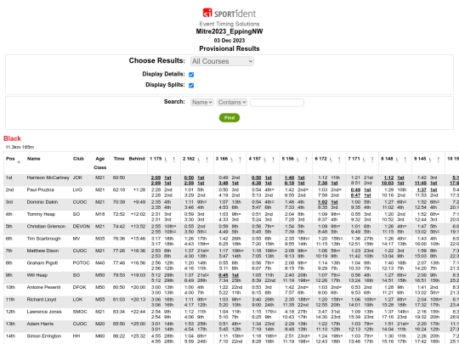Image resolution: width=459 pixels, height=344 pixels.
Task: Click the green Find button
Action: pos(229,117)
